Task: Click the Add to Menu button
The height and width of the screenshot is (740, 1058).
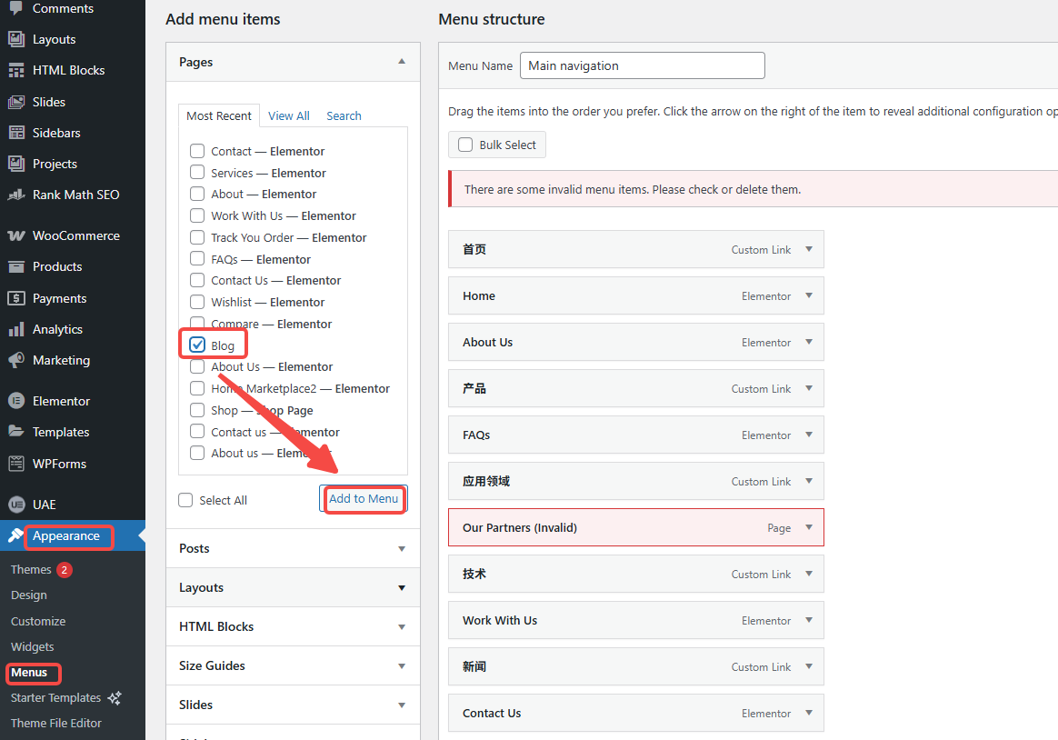Action: (x=364, y=499)
